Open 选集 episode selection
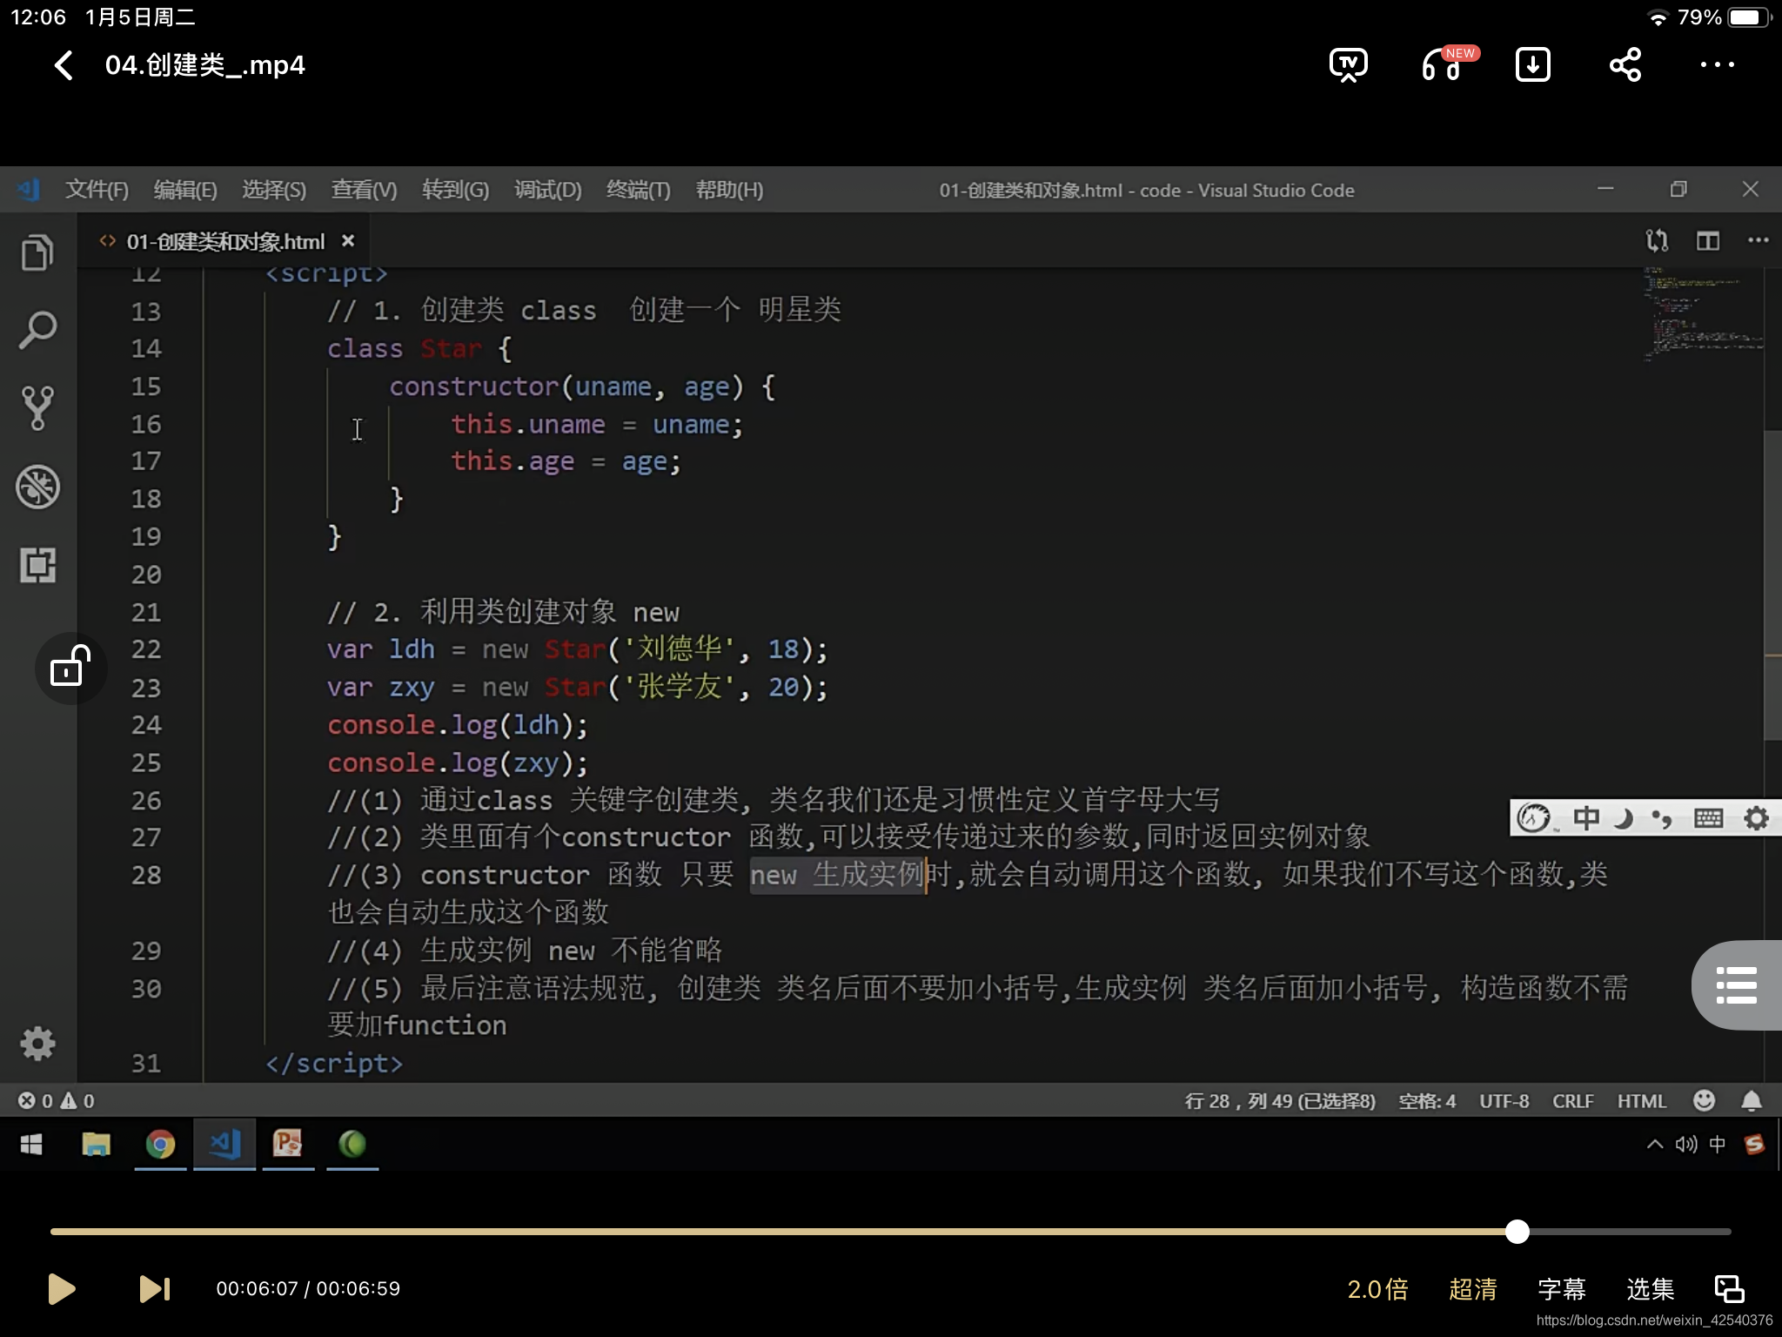Viewport: 1782px width, 1337px height. (1651, 1289)
